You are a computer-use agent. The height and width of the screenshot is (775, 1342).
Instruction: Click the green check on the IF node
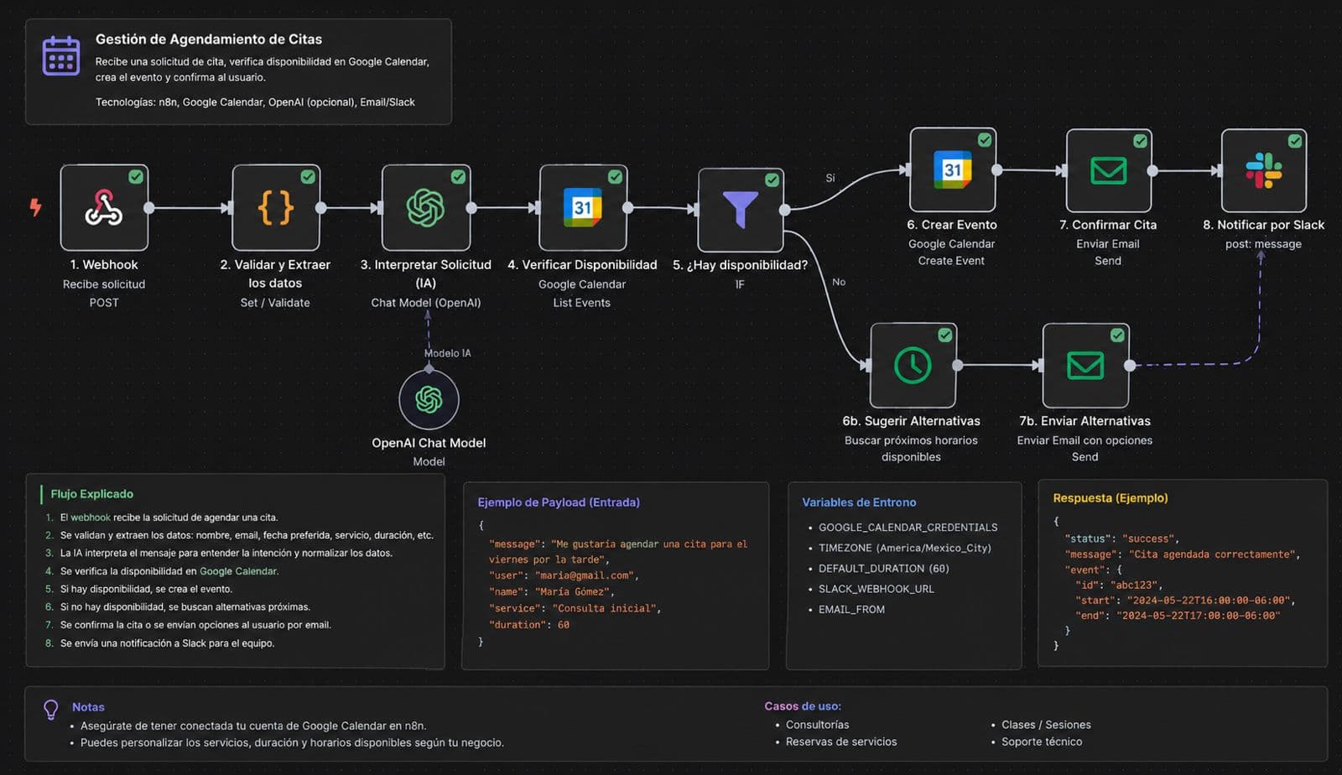click(x=772, y=179)
